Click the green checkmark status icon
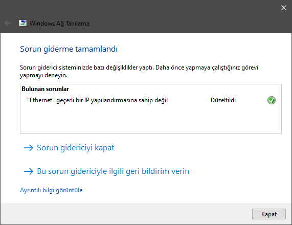 click(x=272, y=100)
